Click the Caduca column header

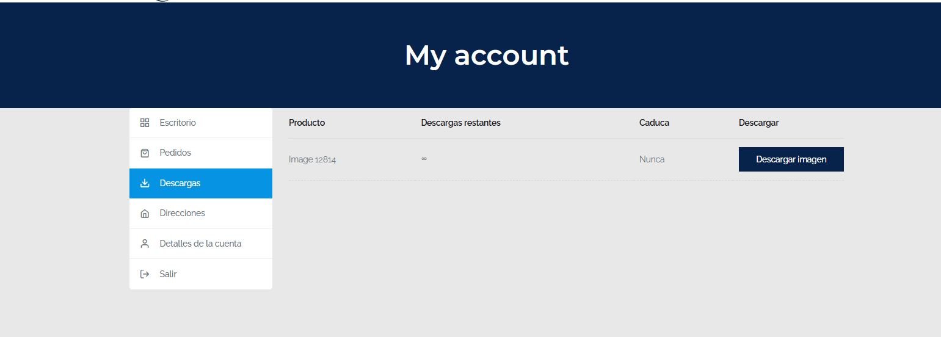point(654,123)
